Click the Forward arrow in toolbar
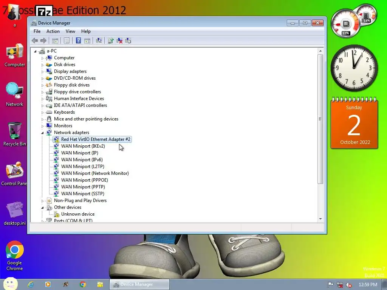The width and height of the screenshot is (387, 290). (x=43, y=40)
